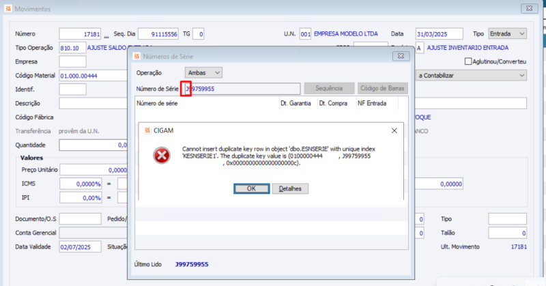Click the Código Material field 01.000.00444
The width and height of the screenshot is (546, 286).
pyautogui.click(x=94, y=76)
